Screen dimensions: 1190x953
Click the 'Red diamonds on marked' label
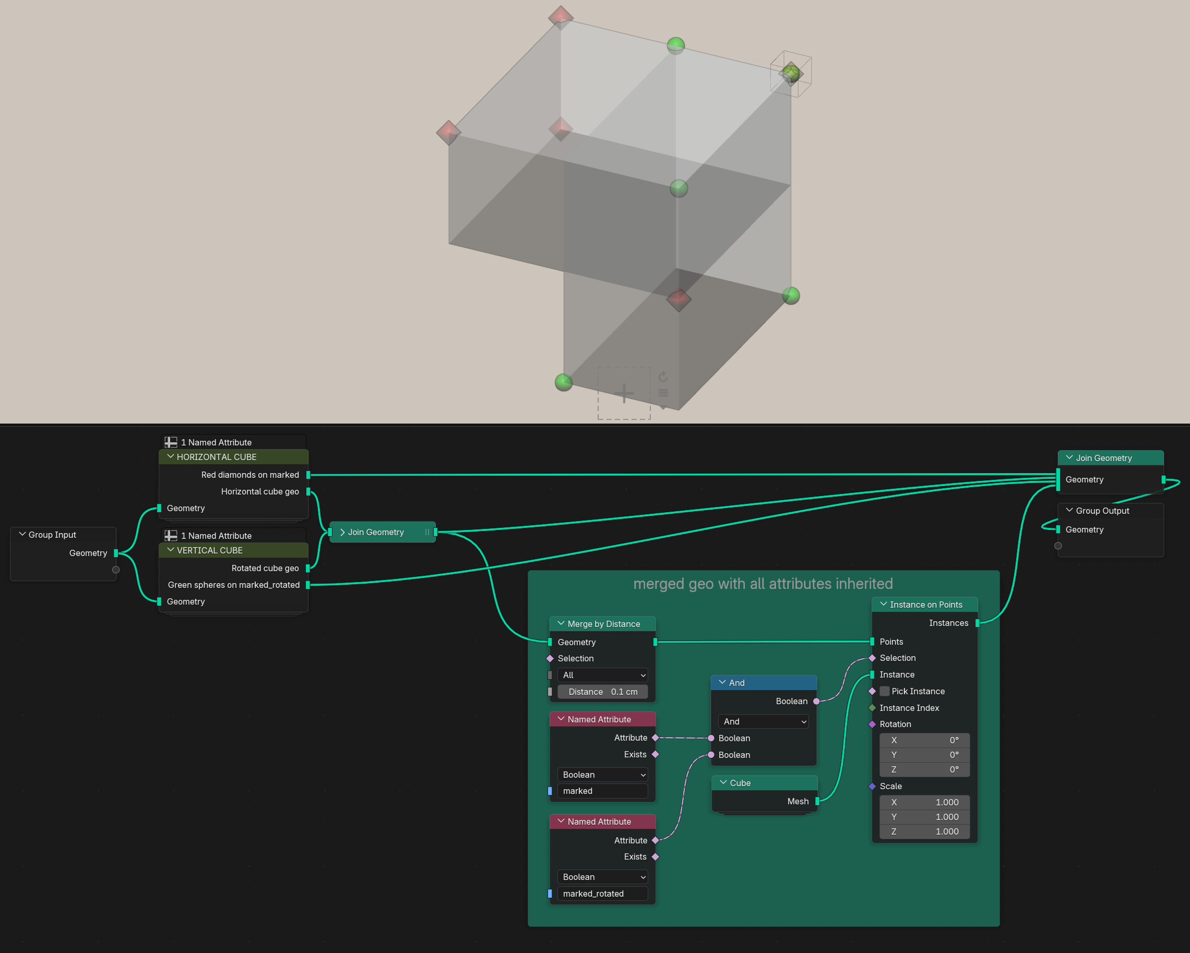point(250,475)
